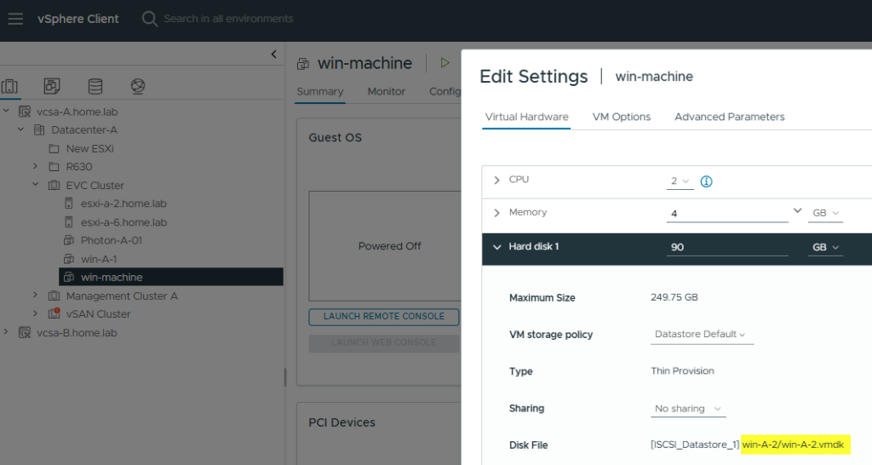Select win-A-1 in the inventory tree
This screenshot has width=872, height=465.
pos(99,259)
